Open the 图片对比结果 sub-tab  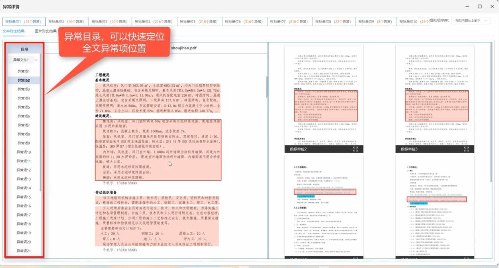click(45, 31)
